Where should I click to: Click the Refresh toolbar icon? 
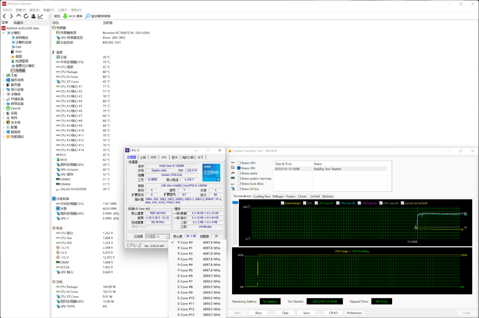(26, 16)
